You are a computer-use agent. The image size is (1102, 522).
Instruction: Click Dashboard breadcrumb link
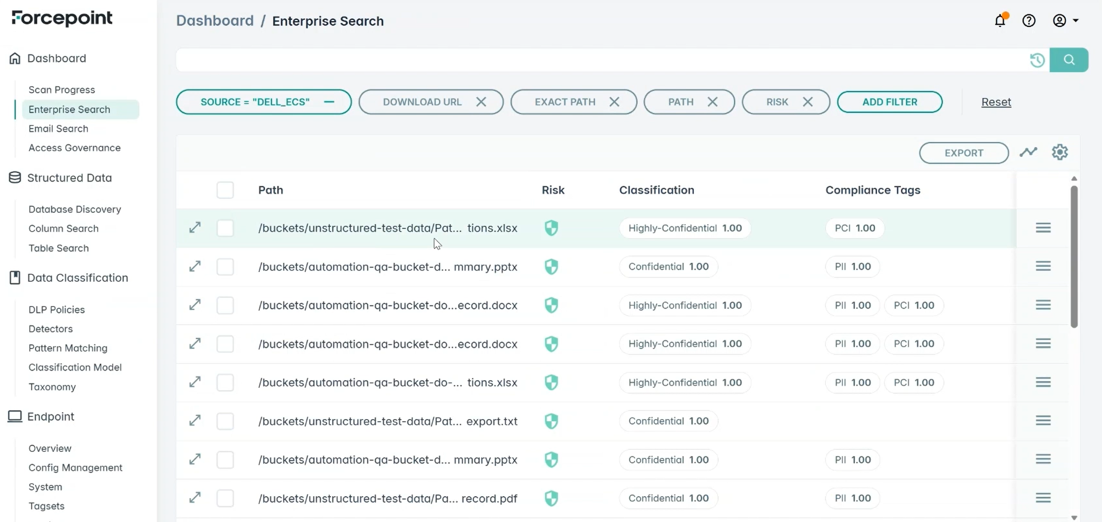(x=215, y=21)
